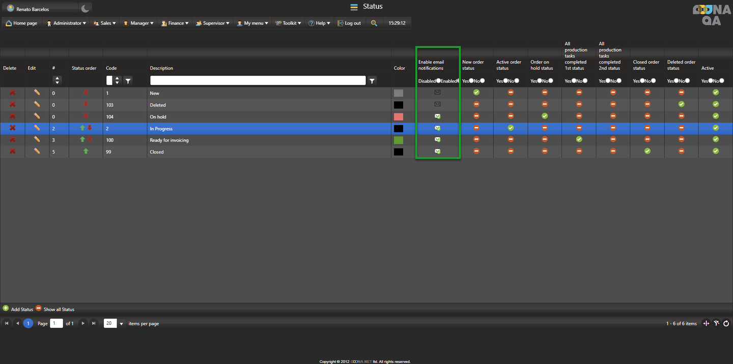Click the email notification icon for 'New'

click(x=437, y=93)
